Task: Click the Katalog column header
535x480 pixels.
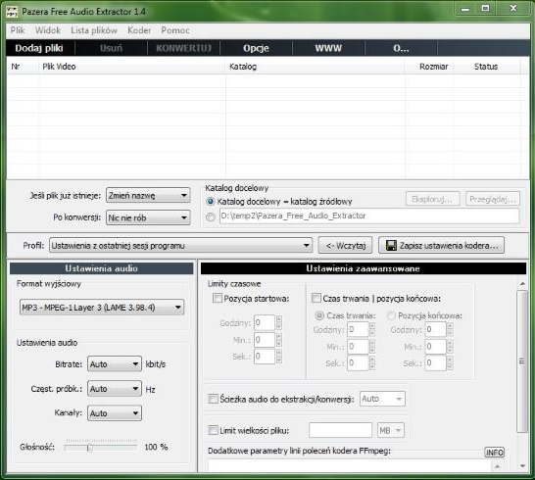Action: pyautogui.click(x=316, y=67)
